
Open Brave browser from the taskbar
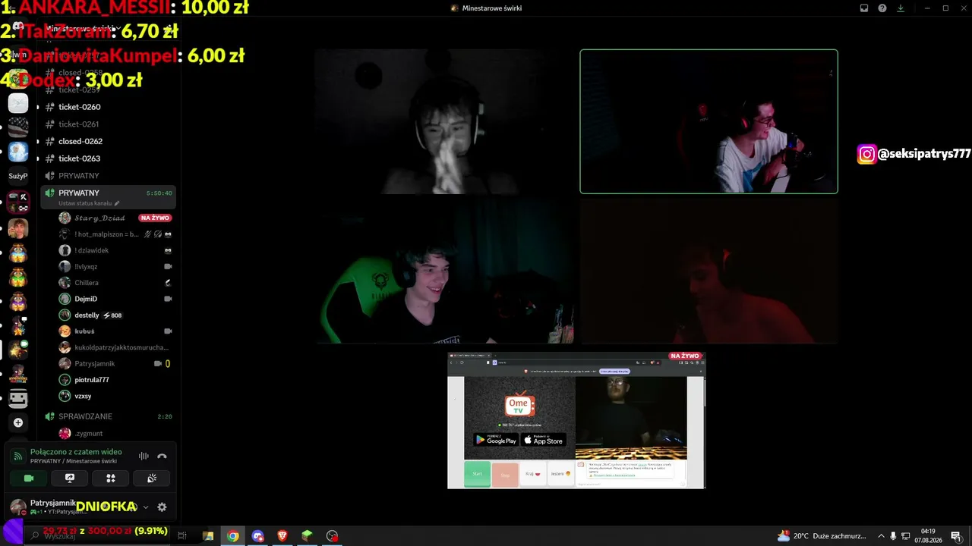tap(282, 536)
